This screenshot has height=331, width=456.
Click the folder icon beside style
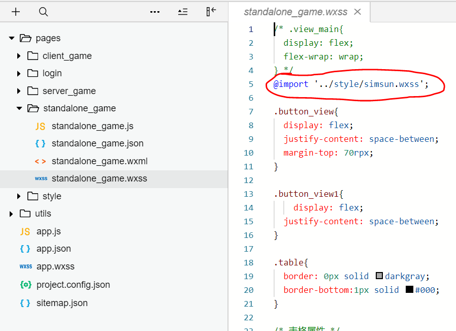(x=32, y=196)
